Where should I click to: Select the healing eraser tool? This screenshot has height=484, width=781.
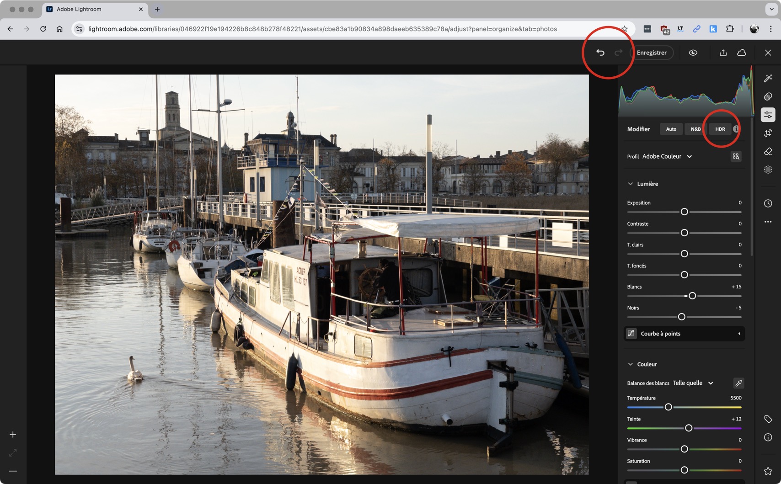click(768, 151)
